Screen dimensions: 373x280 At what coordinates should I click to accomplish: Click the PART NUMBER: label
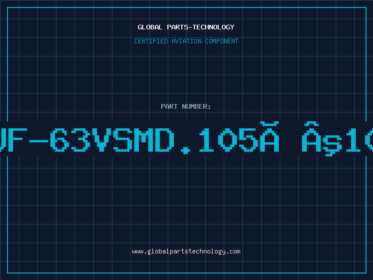(x=186, y=106)
